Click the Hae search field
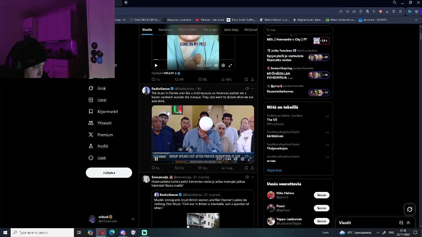Image resolution: width=422 pixels, height=237 pixels. tap(298, 30)
